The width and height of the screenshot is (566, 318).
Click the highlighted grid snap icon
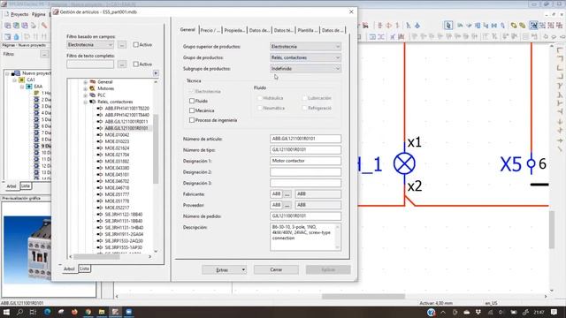point(533,26)
